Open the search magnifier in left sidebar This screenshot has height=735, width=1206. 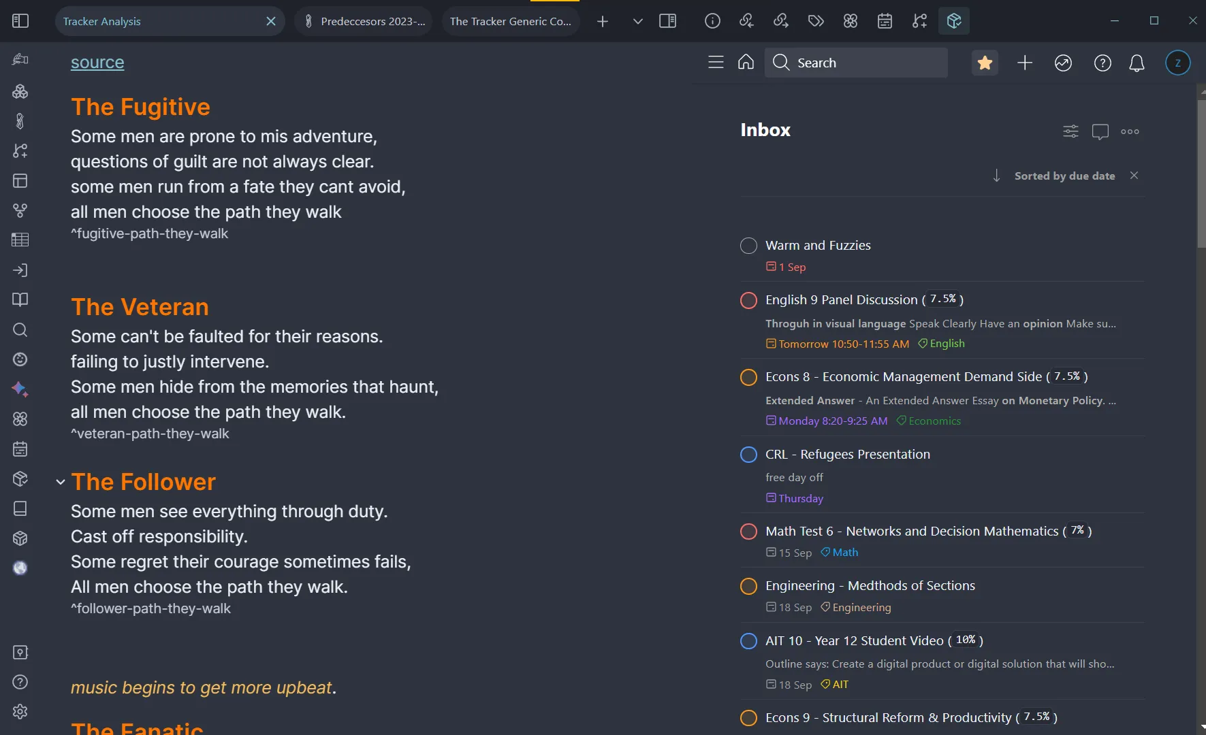coord(20,330)
